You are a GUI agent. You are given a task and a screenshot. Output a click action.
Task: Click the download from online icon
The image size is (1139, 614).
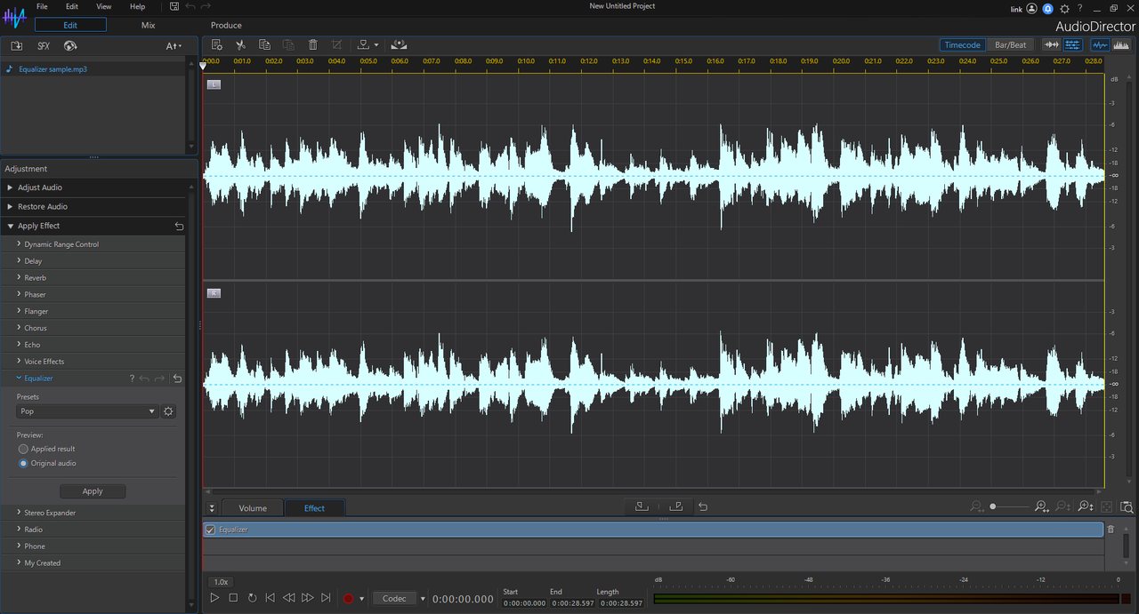pos(70,45)
